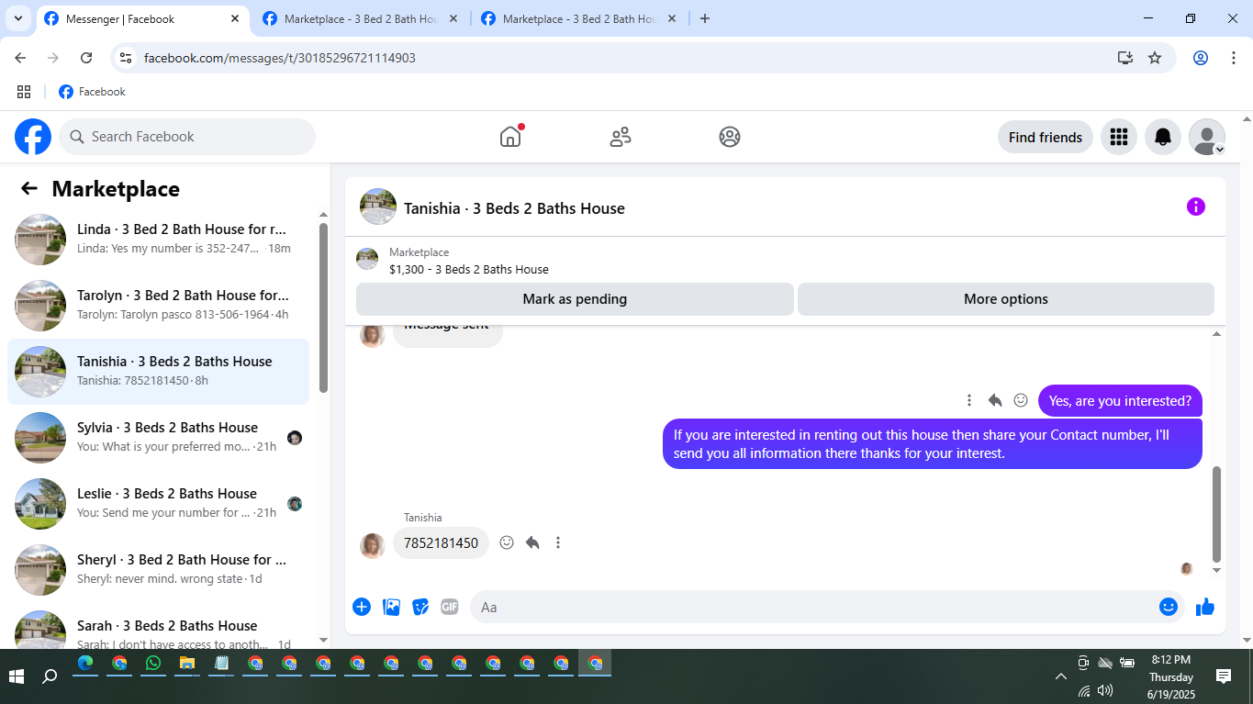This screenshot has width=1253, height=704.
Task: Open more actions with the plus icon
Action: 362,607
